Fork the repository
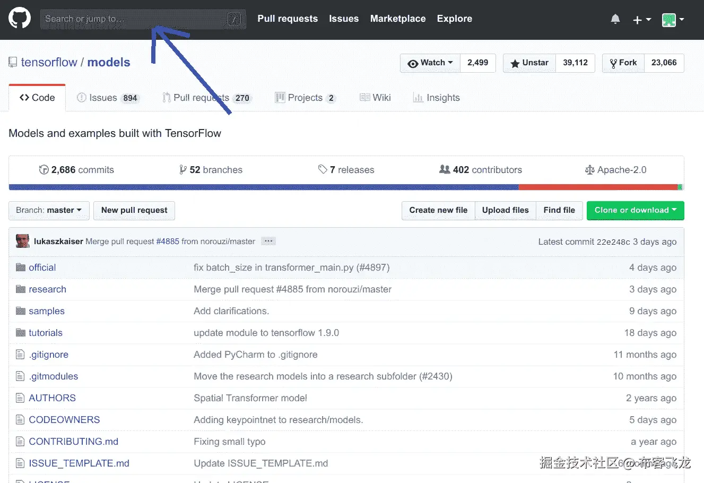The image size is (704, 483). (623, 63)
